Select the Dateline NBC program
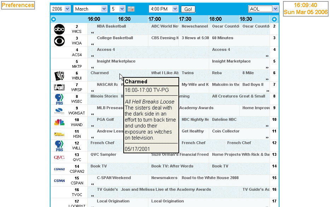Screen dimensions: 330x207 (x=224, y=119)
